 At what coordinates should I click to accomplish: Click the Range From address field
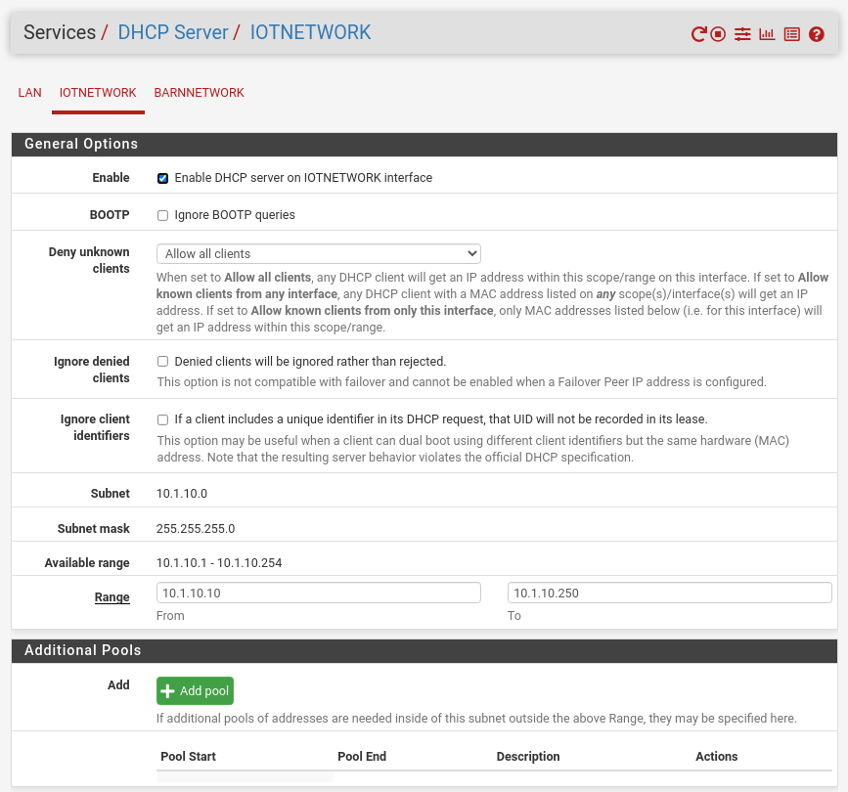pyautogui.click(x=318, y=593)
